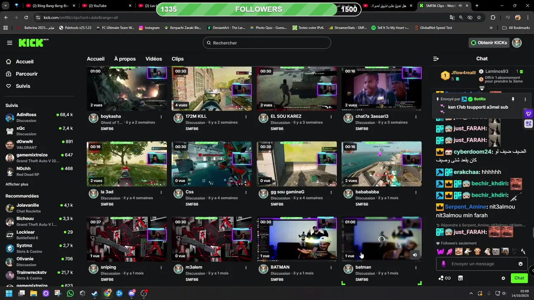Open the Chrome zoom magnifier icon
534x300 pixels.
coord(461,17)
